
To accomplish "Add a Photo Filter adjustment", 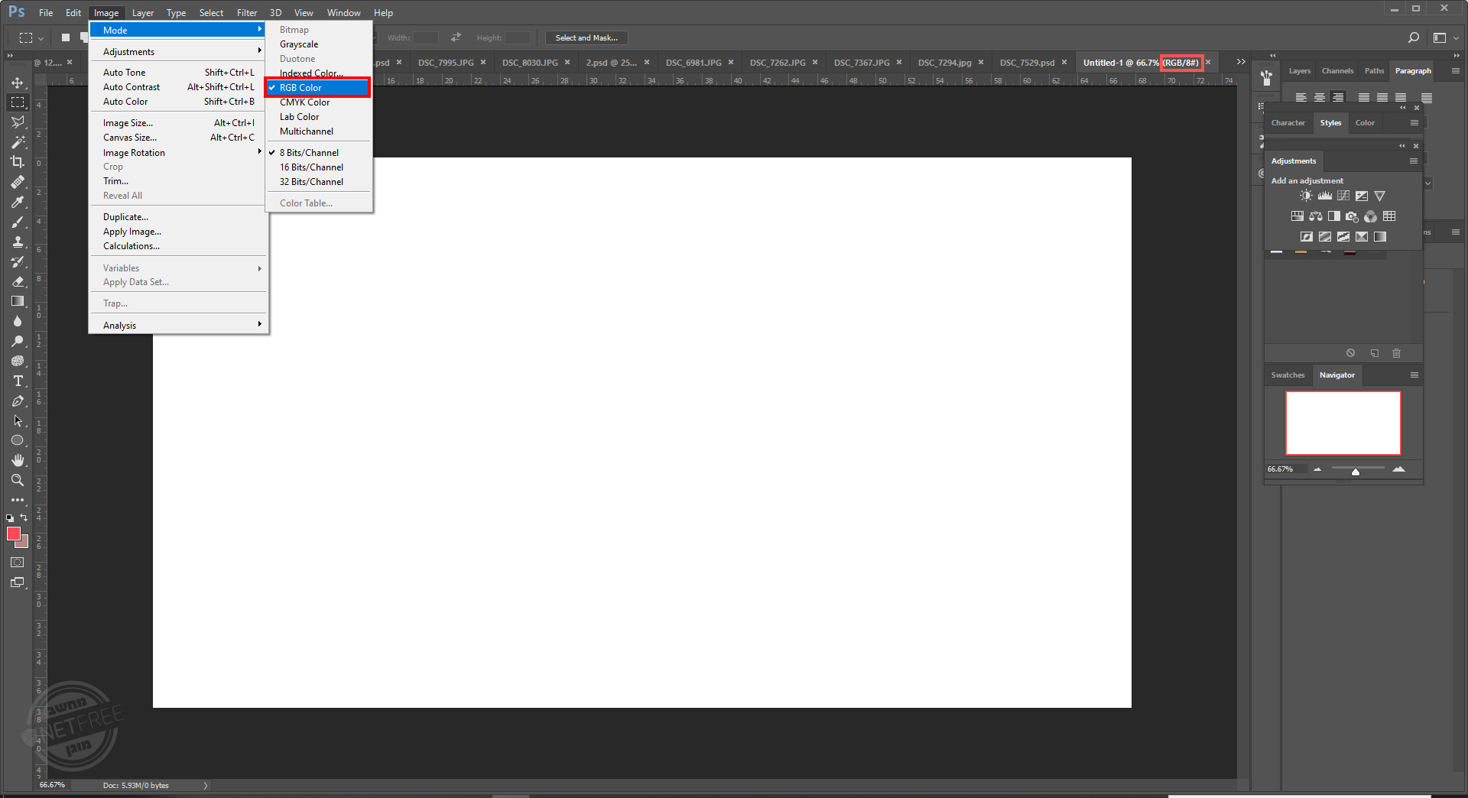I will pos(1353,216).
